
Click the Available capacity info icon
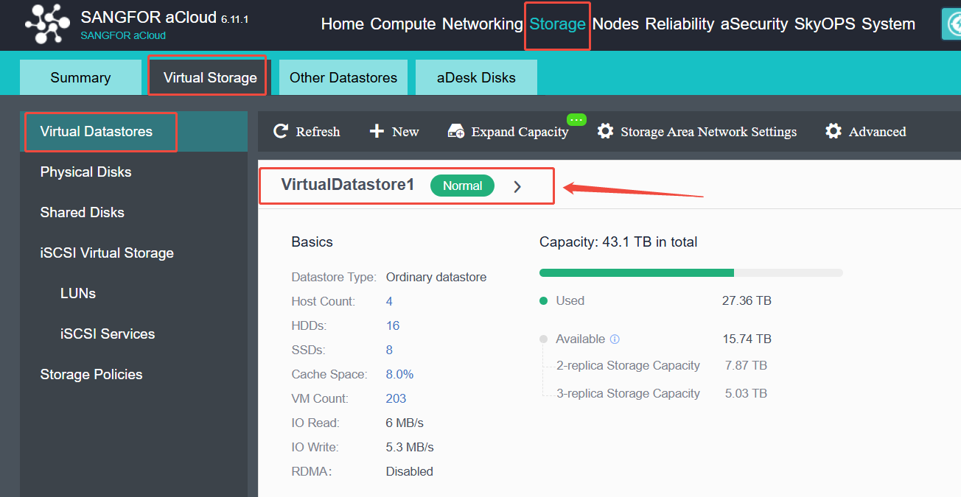pos(616,339)
